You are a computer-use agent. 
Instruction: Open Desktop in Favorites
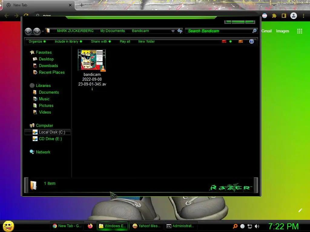pyautogui.click(x=46, y=59)
